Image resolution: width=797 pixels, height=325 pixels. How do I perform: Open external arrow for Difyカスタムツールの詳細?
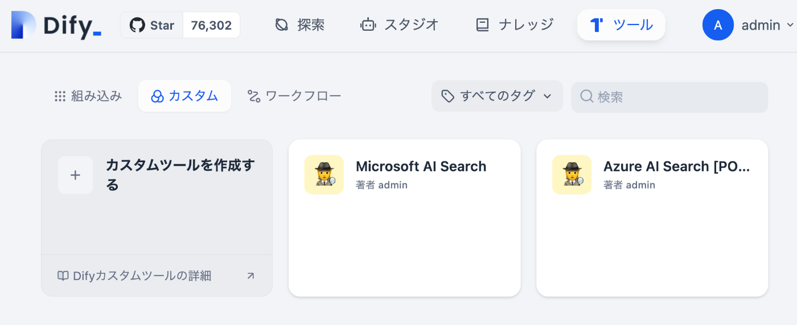tap(250, 276)
